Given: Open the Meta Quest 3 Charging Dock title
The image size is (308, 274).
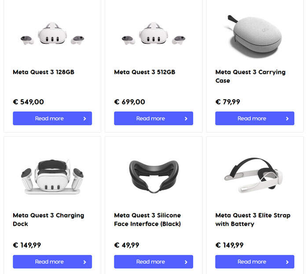Looking at the screenshot, I should (x=48, y=220).
